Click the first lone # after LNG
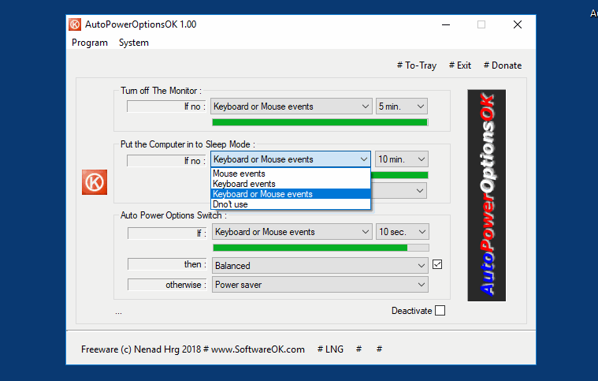 point(358,349)
